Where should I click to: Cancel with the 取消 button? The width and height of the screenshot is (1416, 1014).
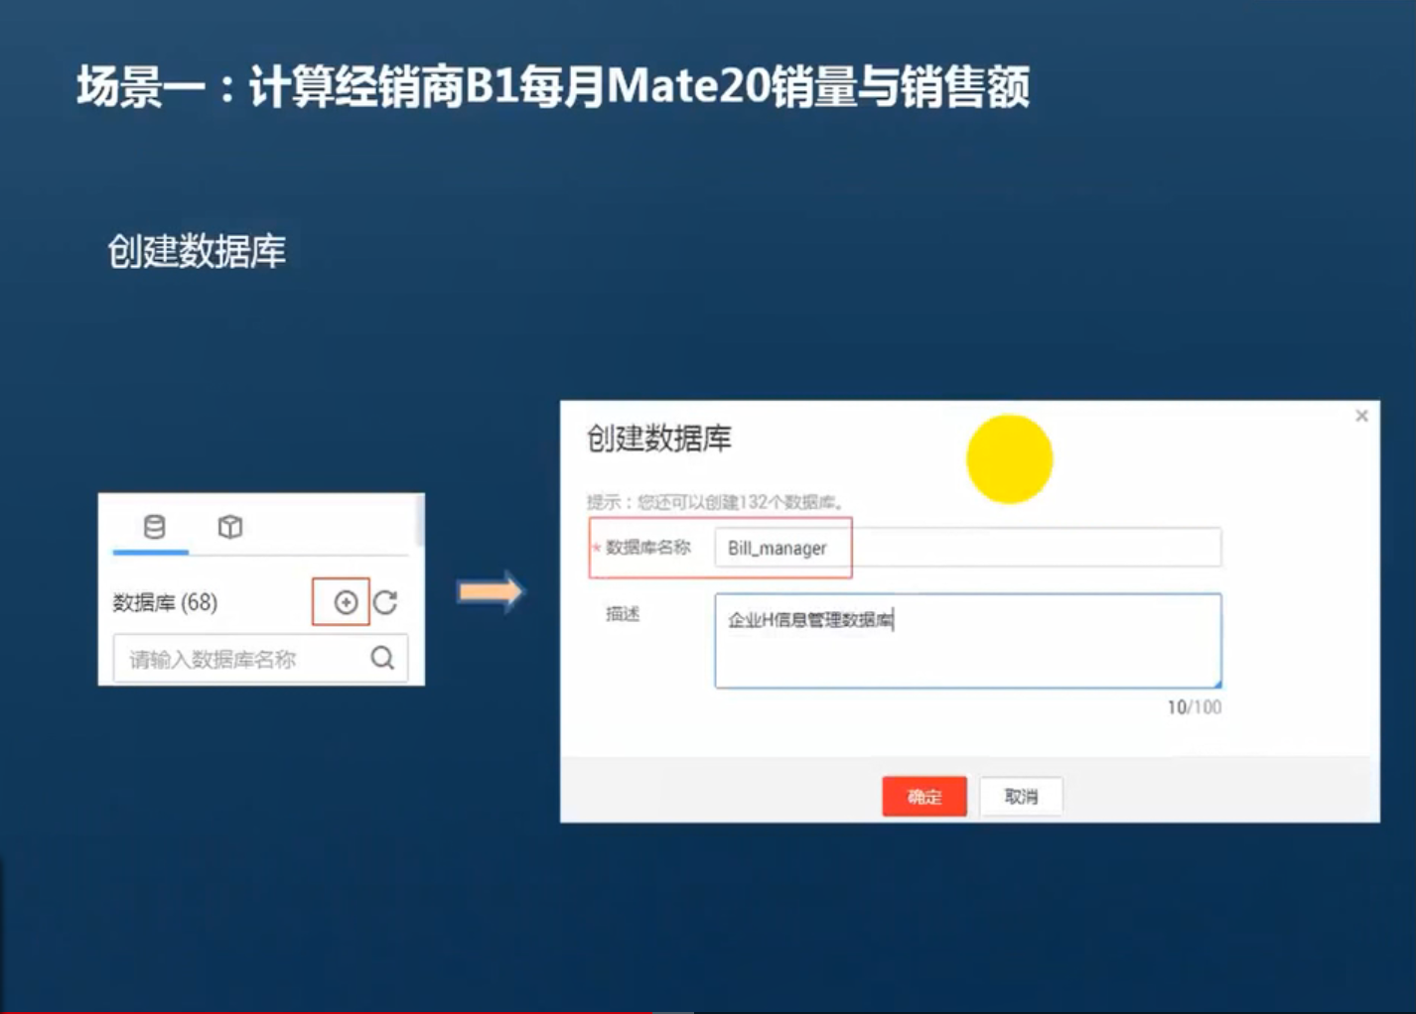coord(1021,796)
